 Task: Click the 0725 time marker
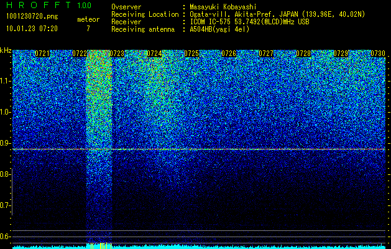[x=191, y=54]
